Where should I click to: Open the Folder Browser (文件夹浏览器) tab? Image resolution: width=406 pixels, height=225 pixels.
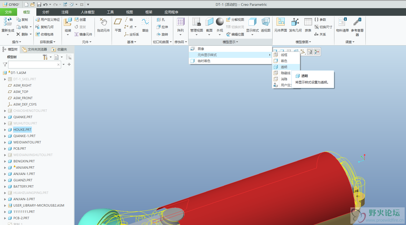[35, 49]
